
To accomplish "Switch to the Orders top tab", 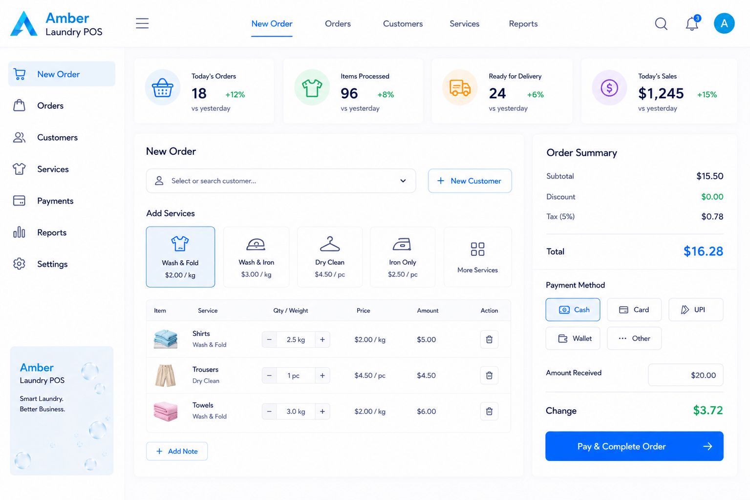I will (x=338, y=23).
